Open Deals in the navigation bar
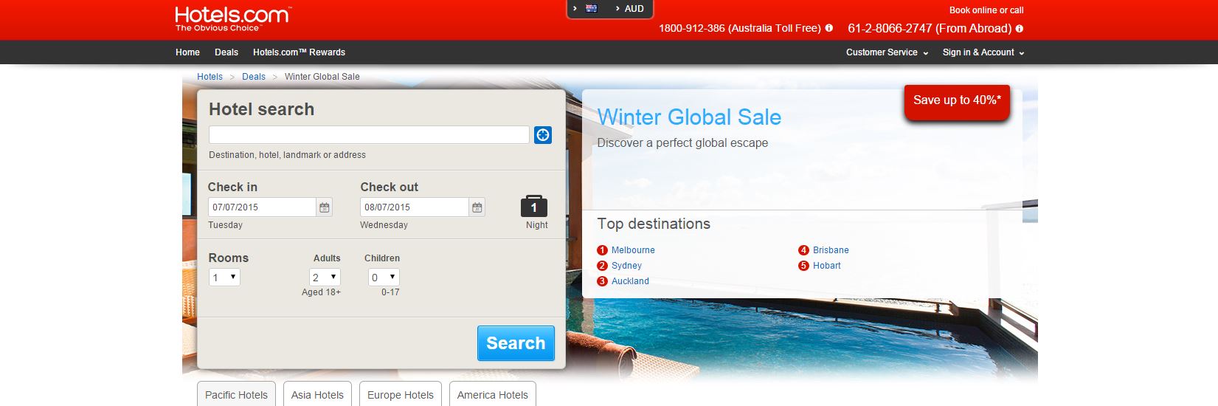 coord(226,52)
